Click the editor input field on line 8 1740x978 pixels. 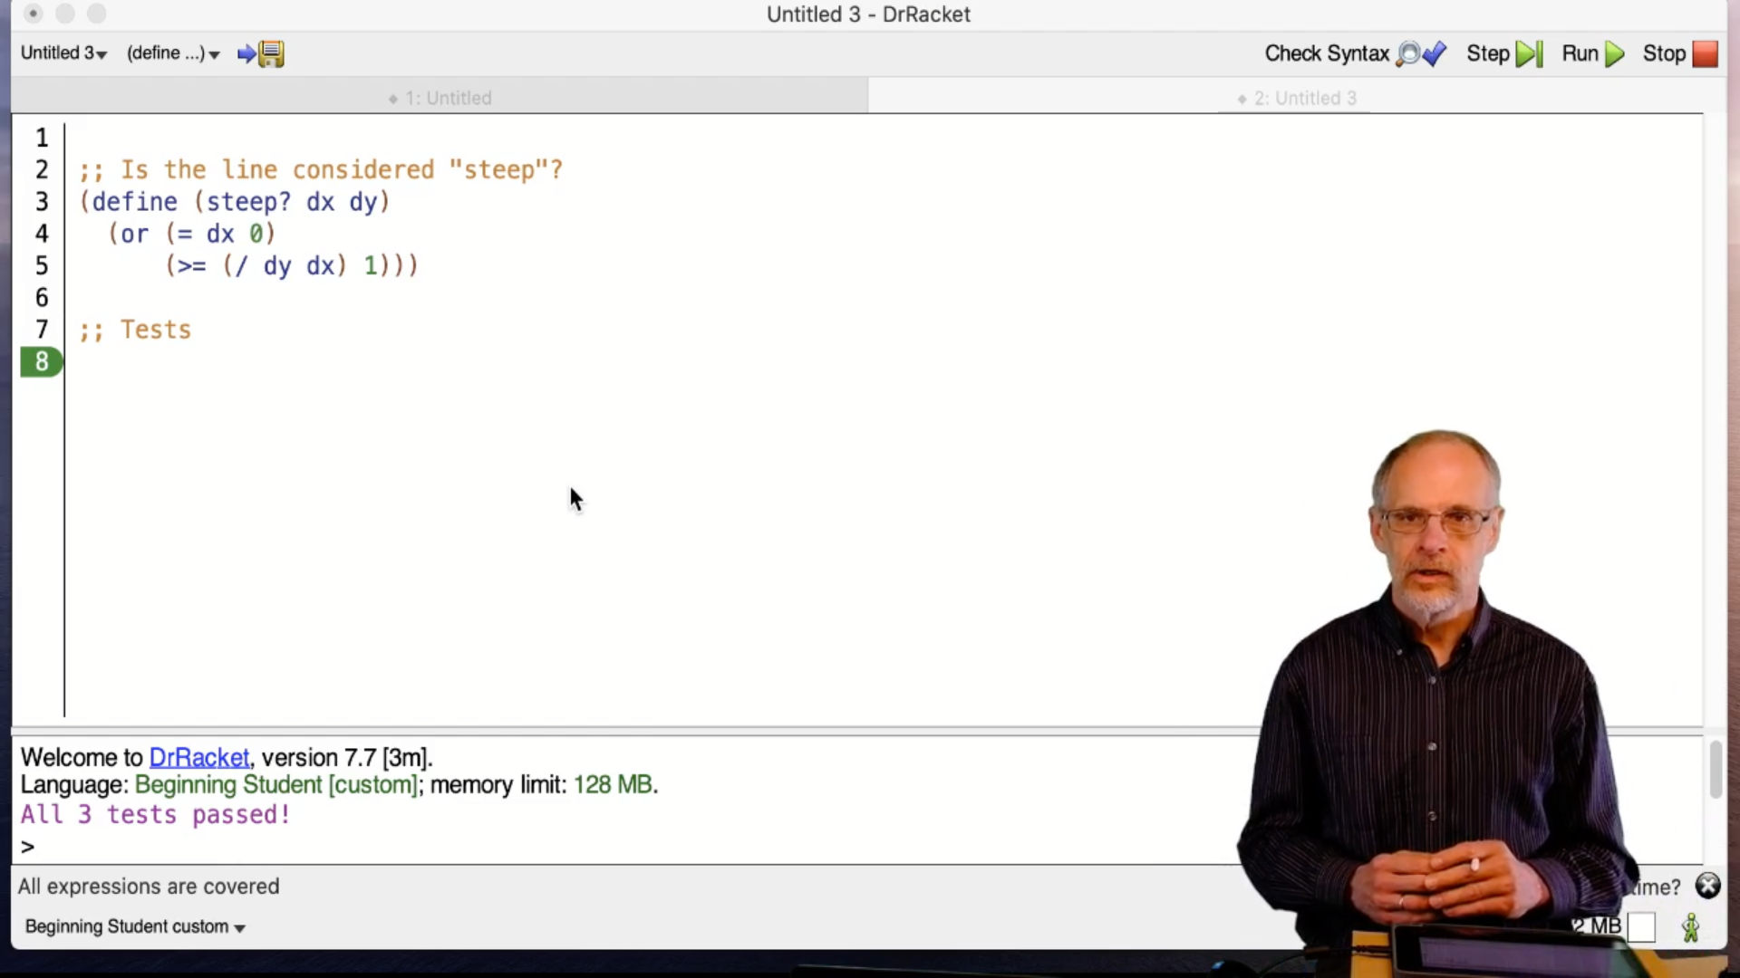coord(83,362)
